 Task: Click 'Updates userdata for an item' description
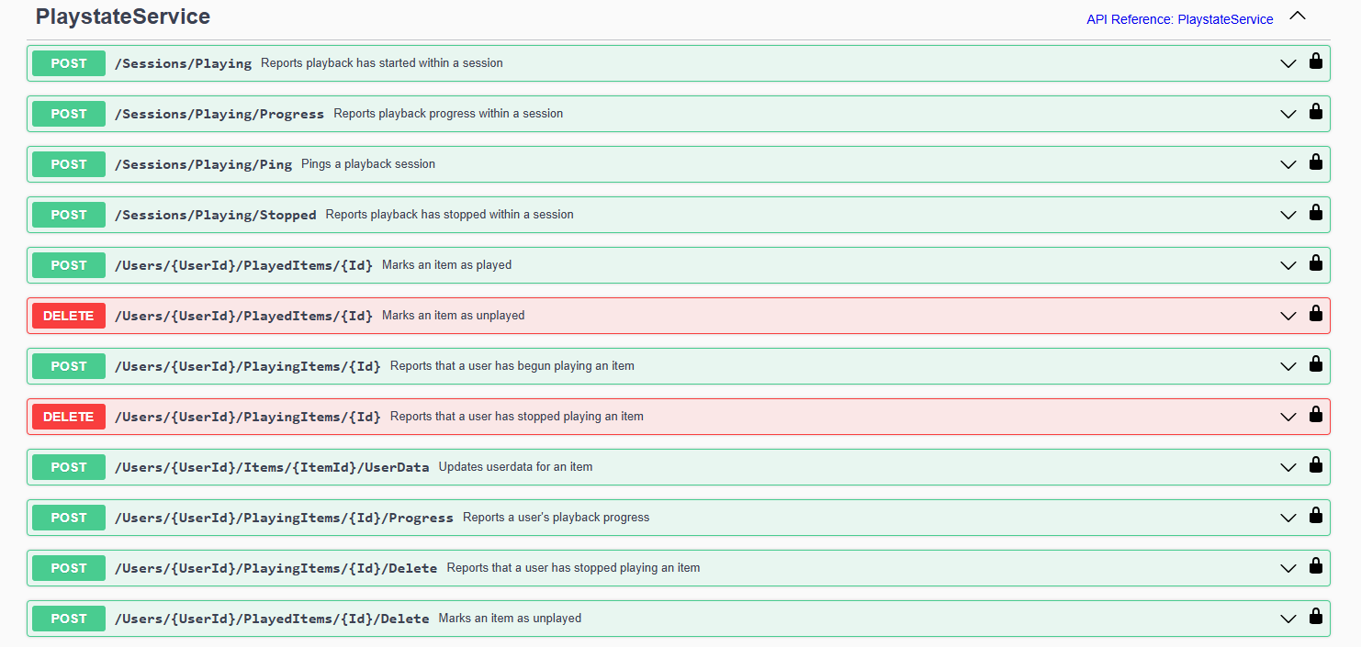(x=515, y=467)
